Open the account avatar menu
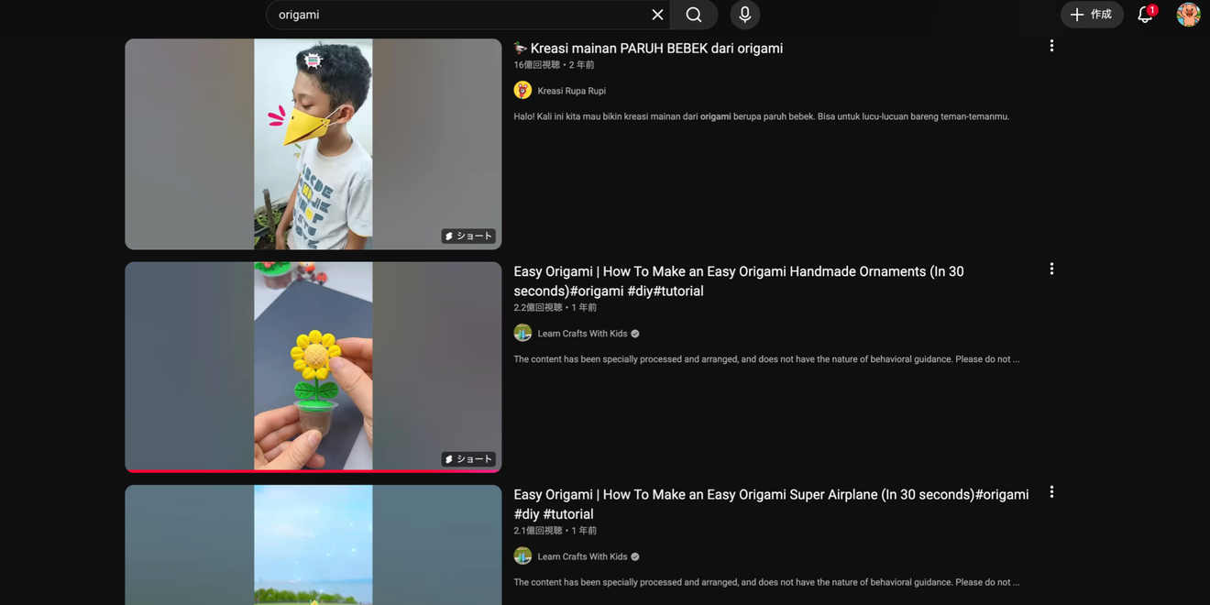Image resolution: width=1210 pixels, height=605 pixels. pyautogui.click(x=1188, y=15)
